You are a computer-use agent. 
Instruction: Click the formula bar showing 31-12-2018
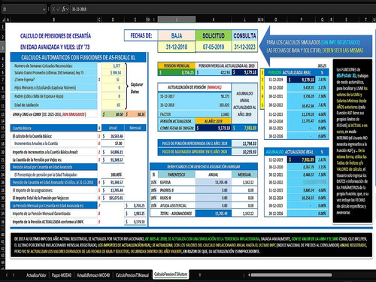pyautogui.click(x=222, y=9)
